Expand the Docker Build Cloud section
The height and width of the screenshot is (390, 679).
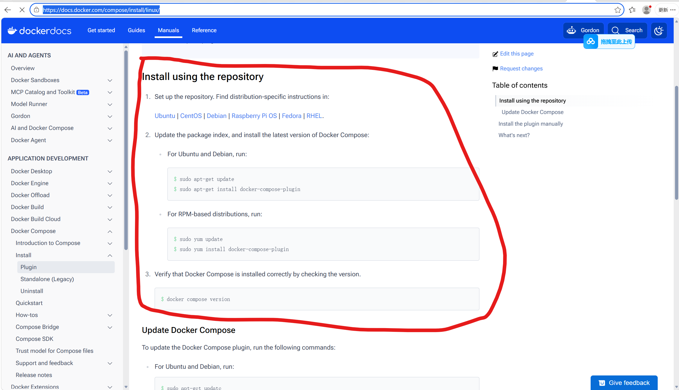[110, 220]
